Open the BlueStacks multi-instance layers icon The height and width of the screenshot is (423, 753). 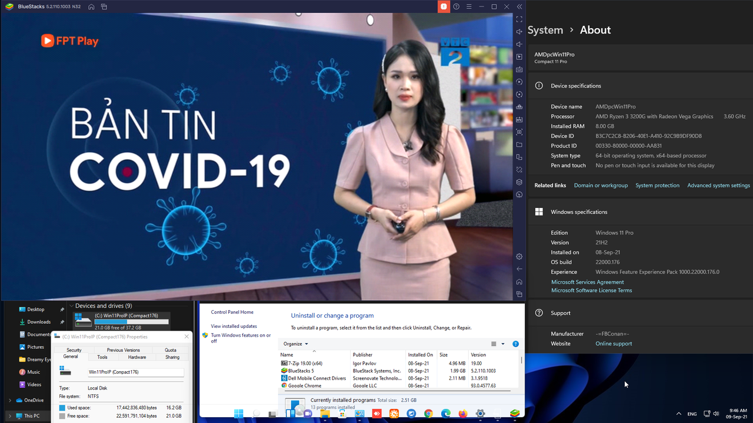pyautogui.click(x=519, y=182)
